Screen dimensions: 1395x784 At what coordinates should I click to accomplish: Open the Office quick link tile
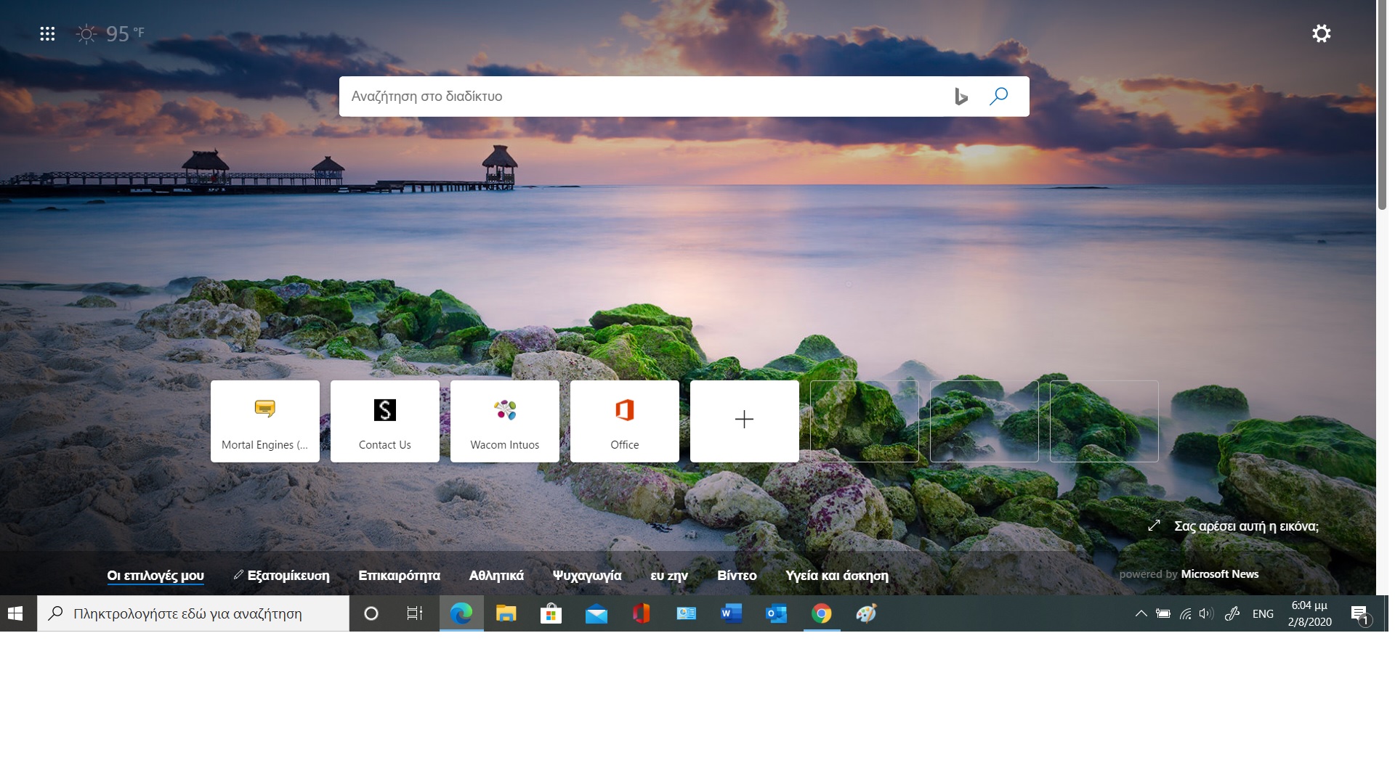point(624,421)
